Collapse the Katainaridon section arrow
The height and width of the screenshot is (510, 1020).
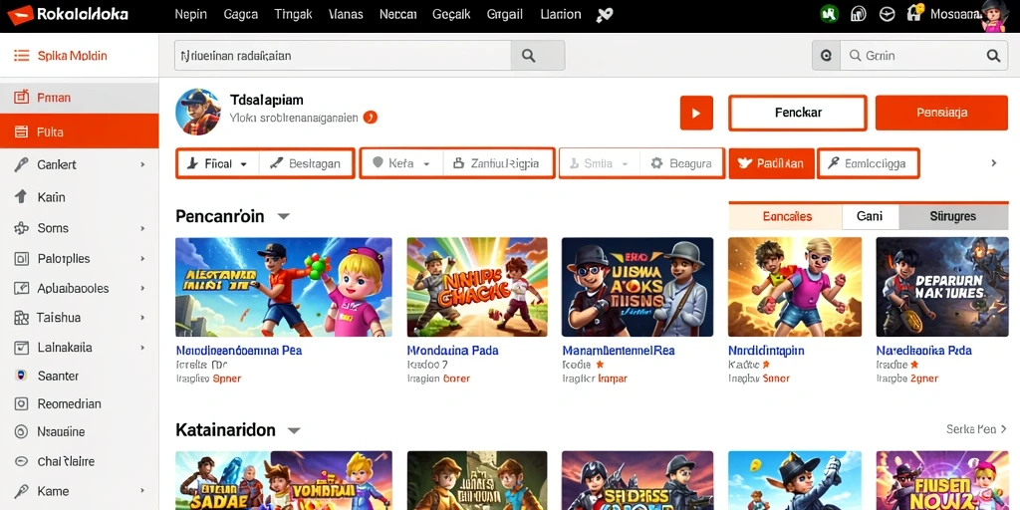294,430
